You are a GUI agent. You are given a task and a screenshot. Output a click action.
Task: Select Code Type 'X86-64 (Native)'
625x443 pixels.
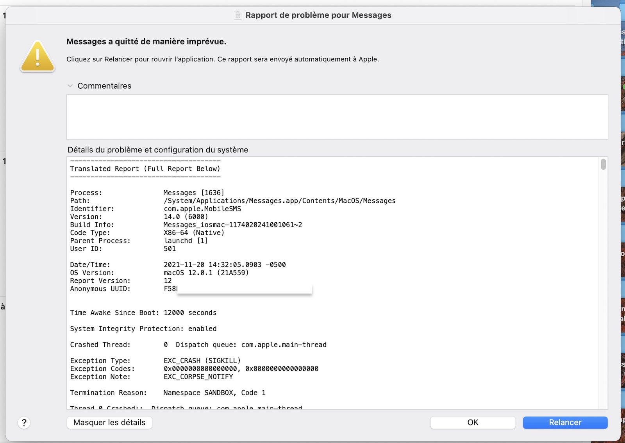194,233
